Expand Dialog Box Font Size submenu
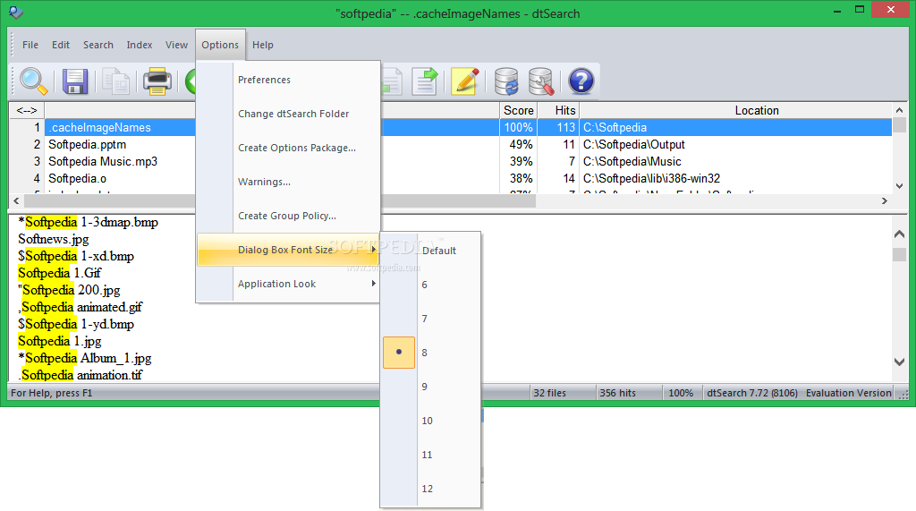Viewport: 916px width, 511px height. (289, 250)
